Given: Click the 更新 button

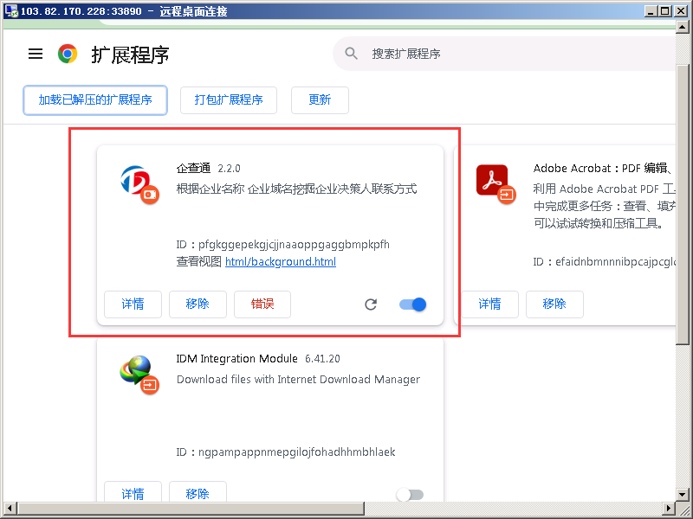Looking at the screenshot, I should [320, 100].
